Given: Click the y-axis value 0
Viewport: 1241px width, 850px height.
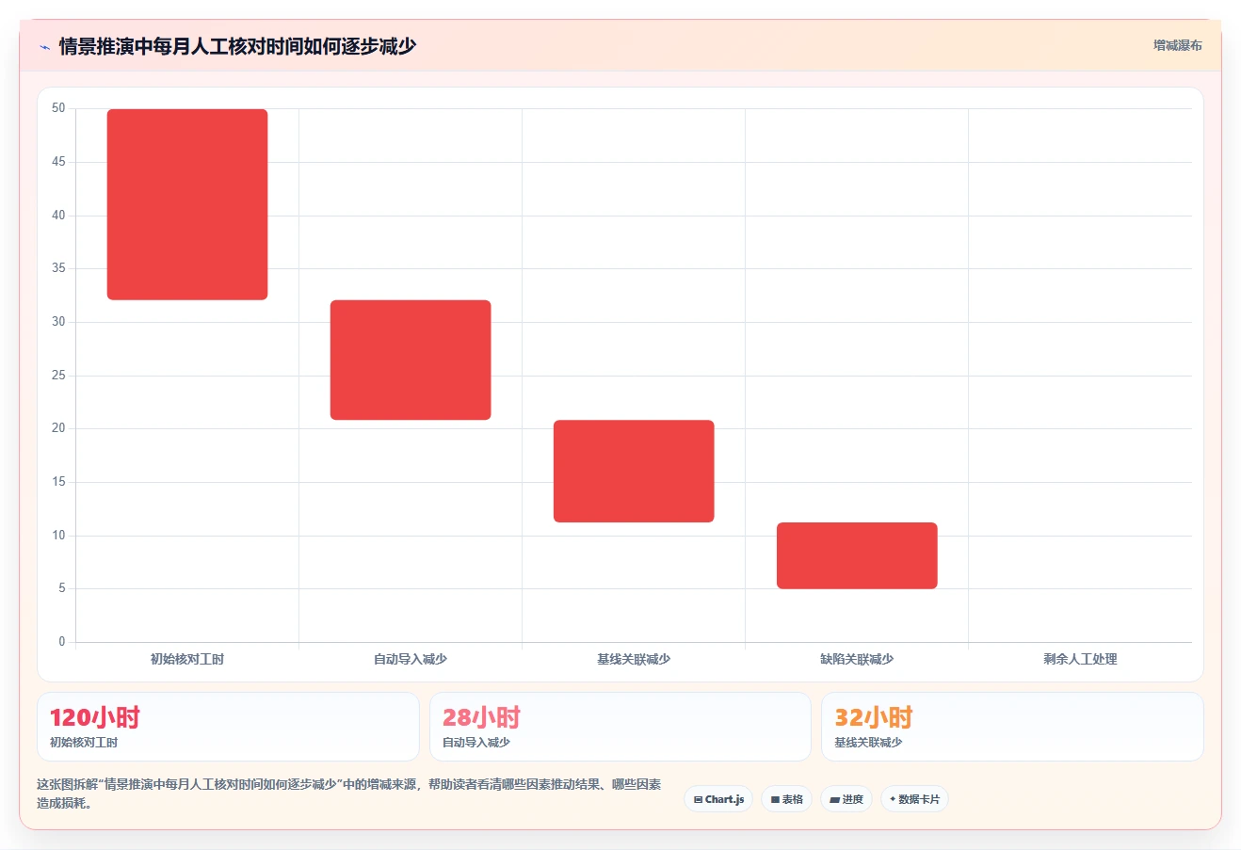Looking at the screenshot, I should pyautogui.click(x=62, y=642).
